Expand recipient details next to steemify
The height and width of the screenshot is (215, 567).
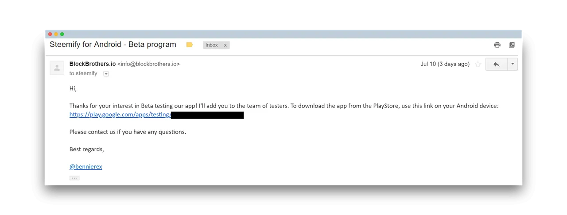coord(106,74)
